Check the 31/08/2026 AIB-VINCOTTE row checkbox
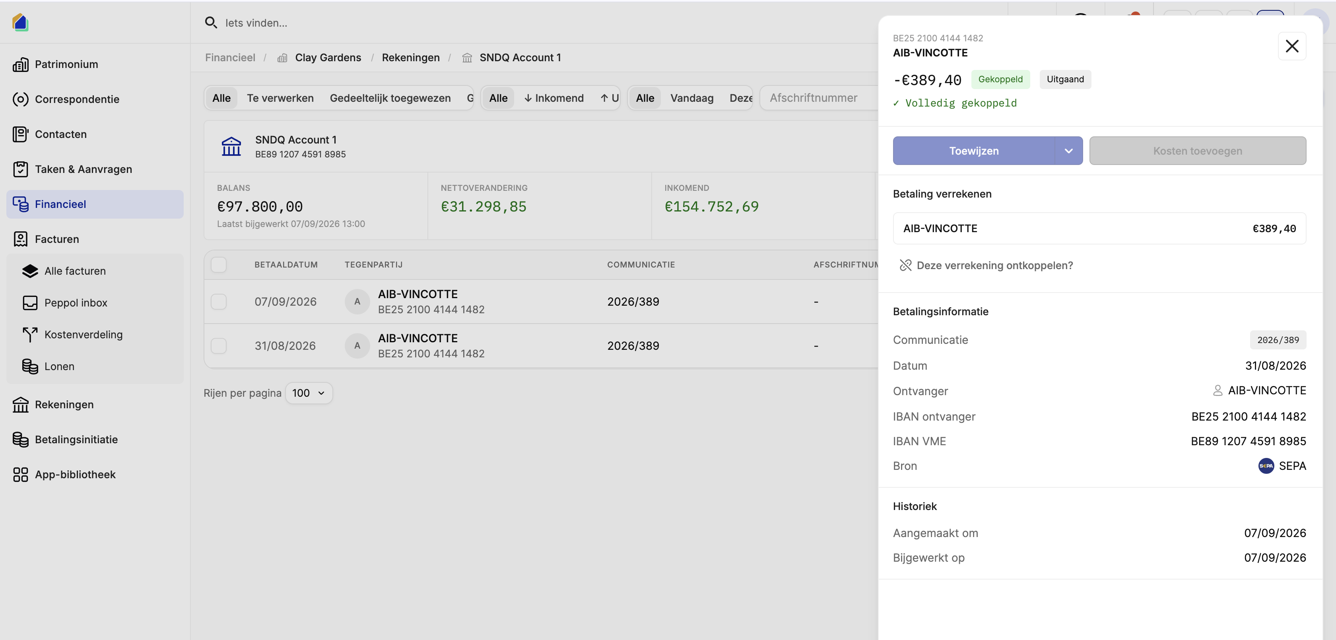 (x=218, y=345)
